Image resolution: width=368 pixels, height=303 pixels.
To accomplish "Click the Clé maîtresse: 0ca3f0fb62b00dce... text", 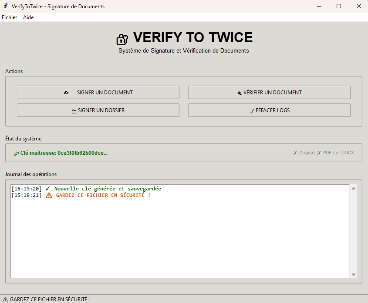I will coord(64,153).
